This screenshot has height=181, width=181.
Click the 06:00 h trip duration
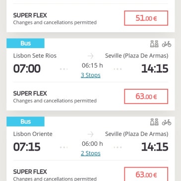92,144
